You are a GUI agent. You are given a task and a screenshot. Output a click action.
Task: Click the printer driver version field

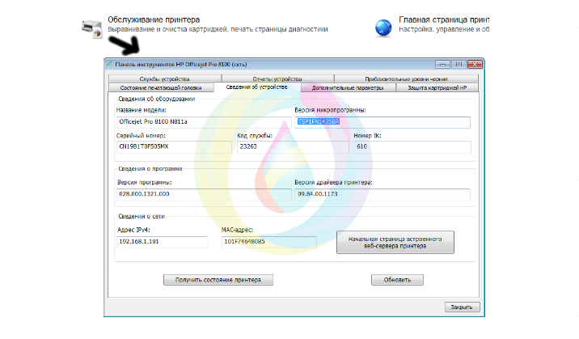382,194
